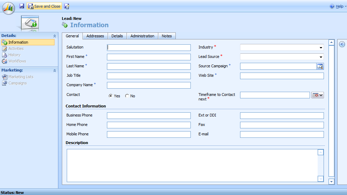347x195 pixels.
Task: Switch to the Details tab
Action: [117, 36]
